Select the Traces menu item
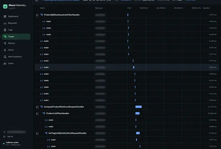Image resolution: width=221 pixels, height=149 pixels. (x=16, y=37)
